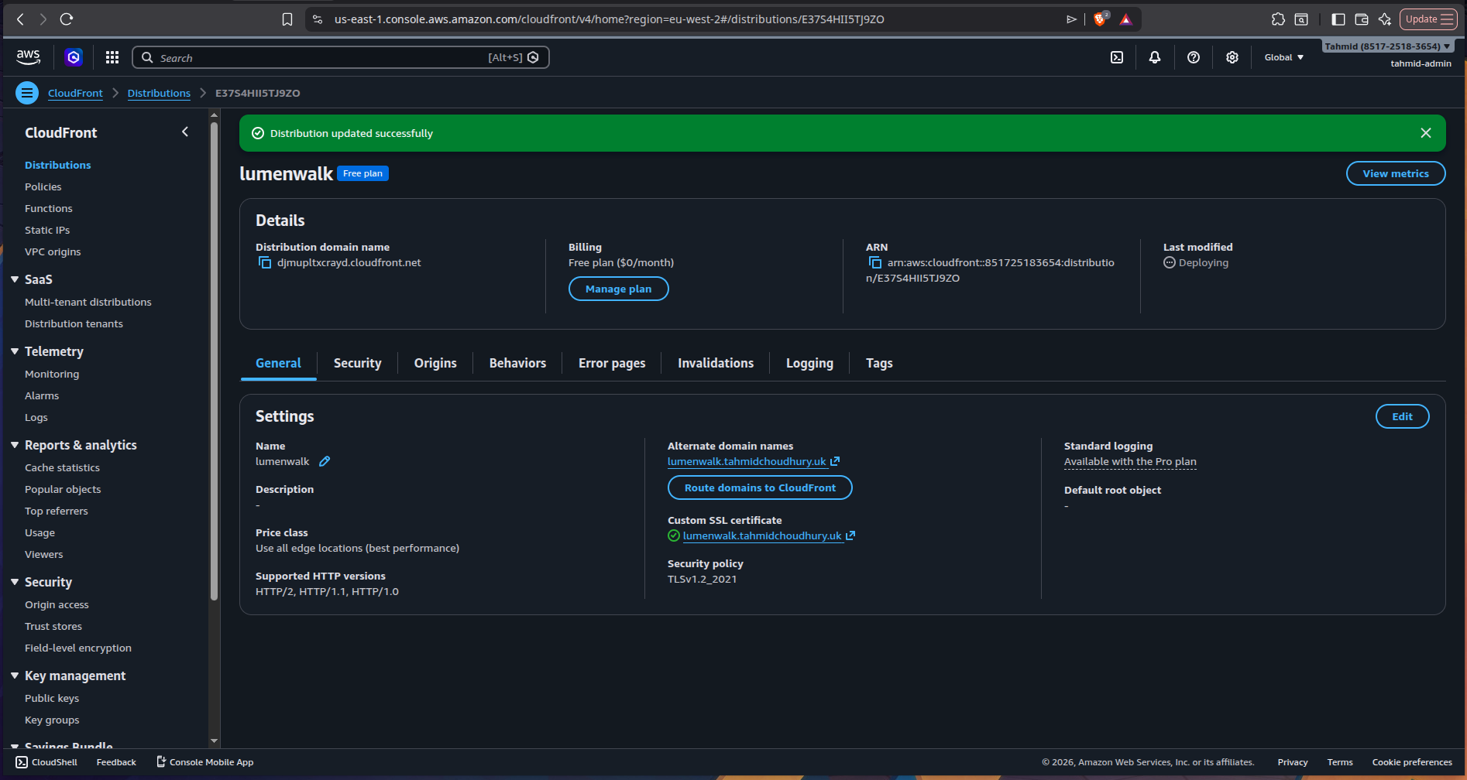Copy the distribution domain name

[x=264, y=263]
